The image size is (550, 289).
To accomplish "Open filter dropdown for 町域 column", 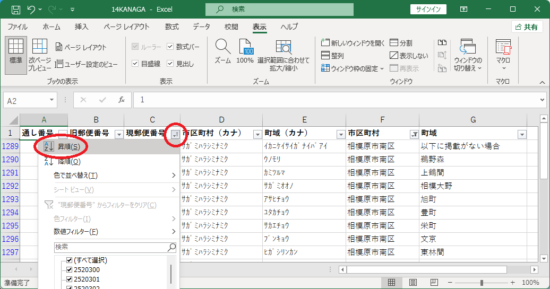I will coord(522,134).
